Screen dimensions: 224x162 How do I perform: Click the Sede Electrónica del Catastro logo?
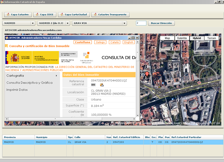[x=86, y=58]
